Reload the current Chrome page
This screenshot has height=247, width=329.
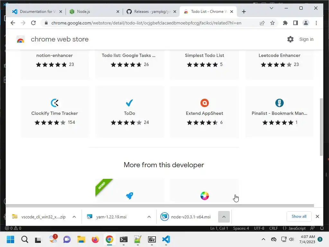pyautogui.click(x=33, y=23)
